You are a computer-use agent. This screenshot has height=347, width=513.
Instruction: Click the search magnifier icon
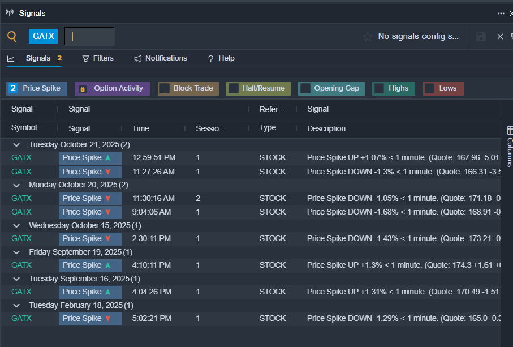tap(12, 36)
